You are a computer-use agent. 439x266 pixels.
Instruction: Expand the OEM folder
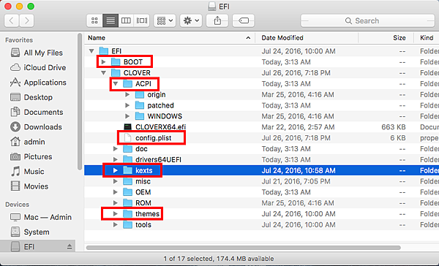pyautogui.click(x=116, y=192)
